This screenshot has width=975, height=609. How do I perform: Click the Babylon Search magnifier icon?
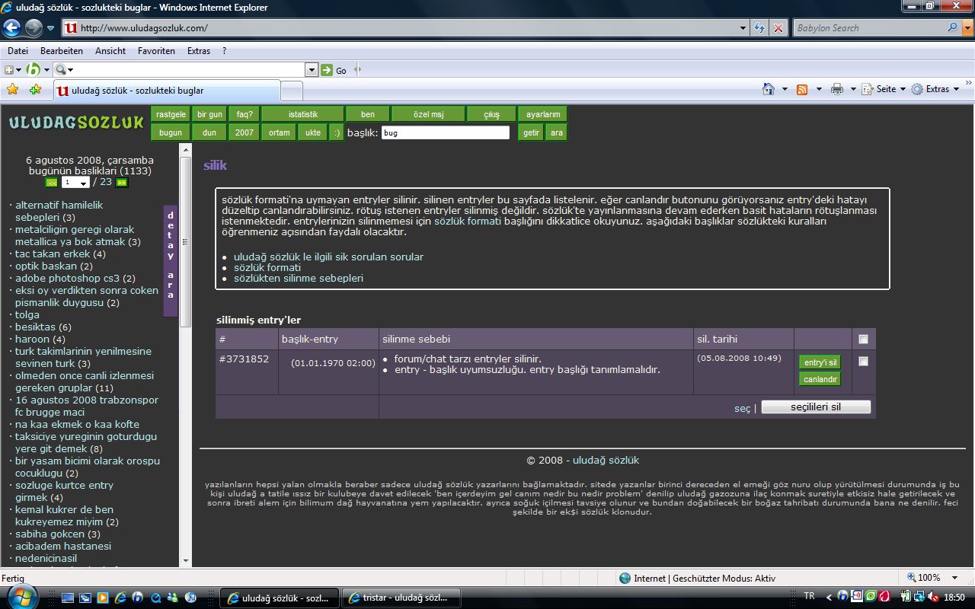click(953, 28)
